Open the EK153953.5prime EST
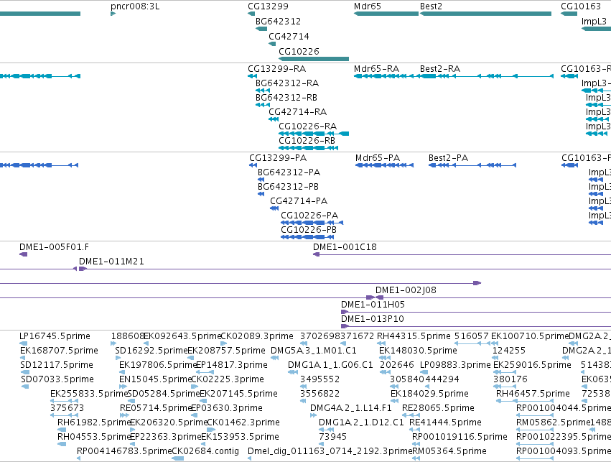The height and width of the screenshot is (462, 611). (205, 445)
